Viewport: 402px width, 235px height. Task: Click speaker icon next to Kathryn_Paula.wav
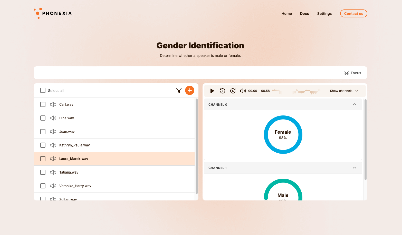tap(53, 145)
